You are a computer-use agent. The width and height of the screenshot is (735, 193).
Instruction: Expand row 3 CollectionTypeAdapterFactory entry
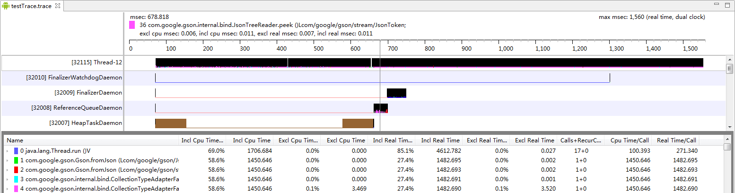pyautogui.click(x=8, y=179)
